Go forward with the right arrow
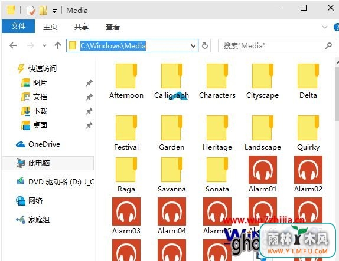 tap(31, 45)
